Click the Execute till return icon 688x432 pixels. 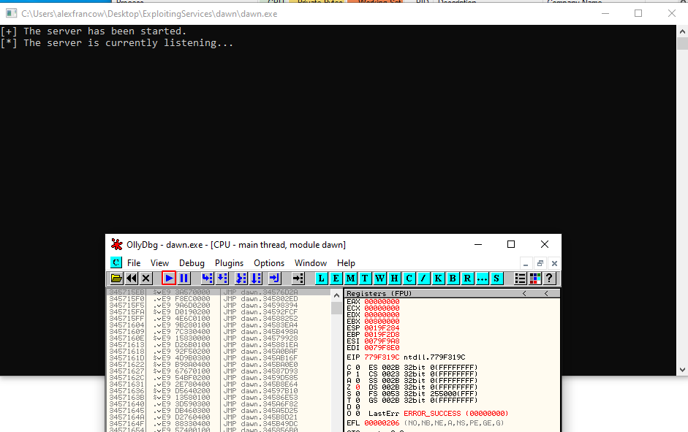click(275, 278)
